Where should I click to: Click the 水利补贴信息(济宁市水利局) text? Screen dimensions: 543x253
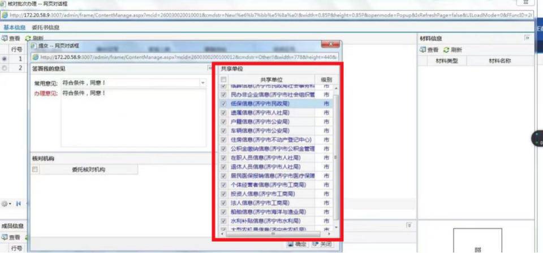pos(266,220)
